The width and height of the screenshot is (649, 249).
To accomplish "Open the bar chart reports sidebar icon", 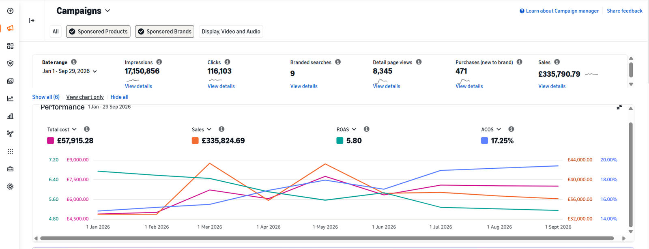I will (x=10, y=116).
